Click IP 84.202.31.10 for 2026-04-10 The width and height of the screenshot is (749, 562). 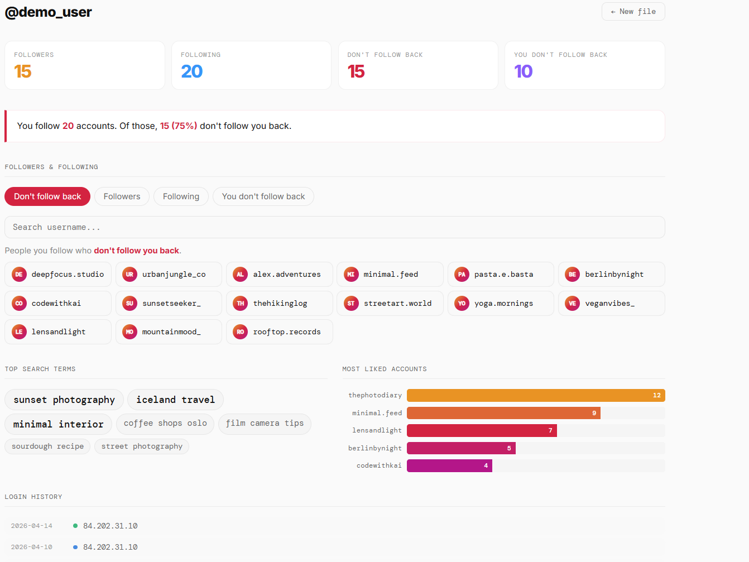pyautogui.click(x=111, y=547)
